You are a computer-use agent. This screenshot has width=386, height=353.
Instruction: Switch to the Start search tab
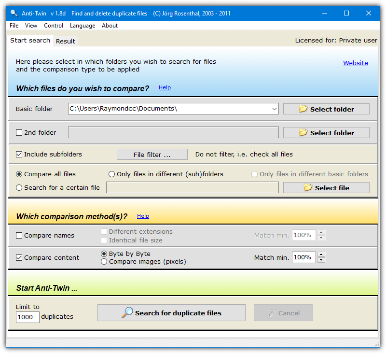tap(30, 41)
